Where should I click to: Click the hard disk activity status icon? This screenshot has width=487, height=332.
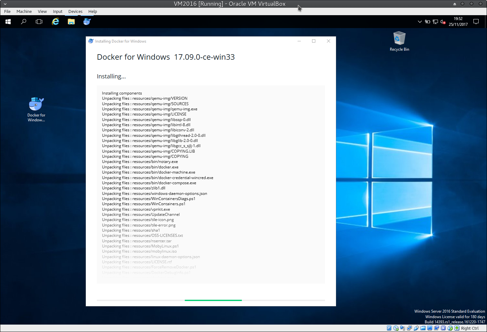click(x=389, y=328)
